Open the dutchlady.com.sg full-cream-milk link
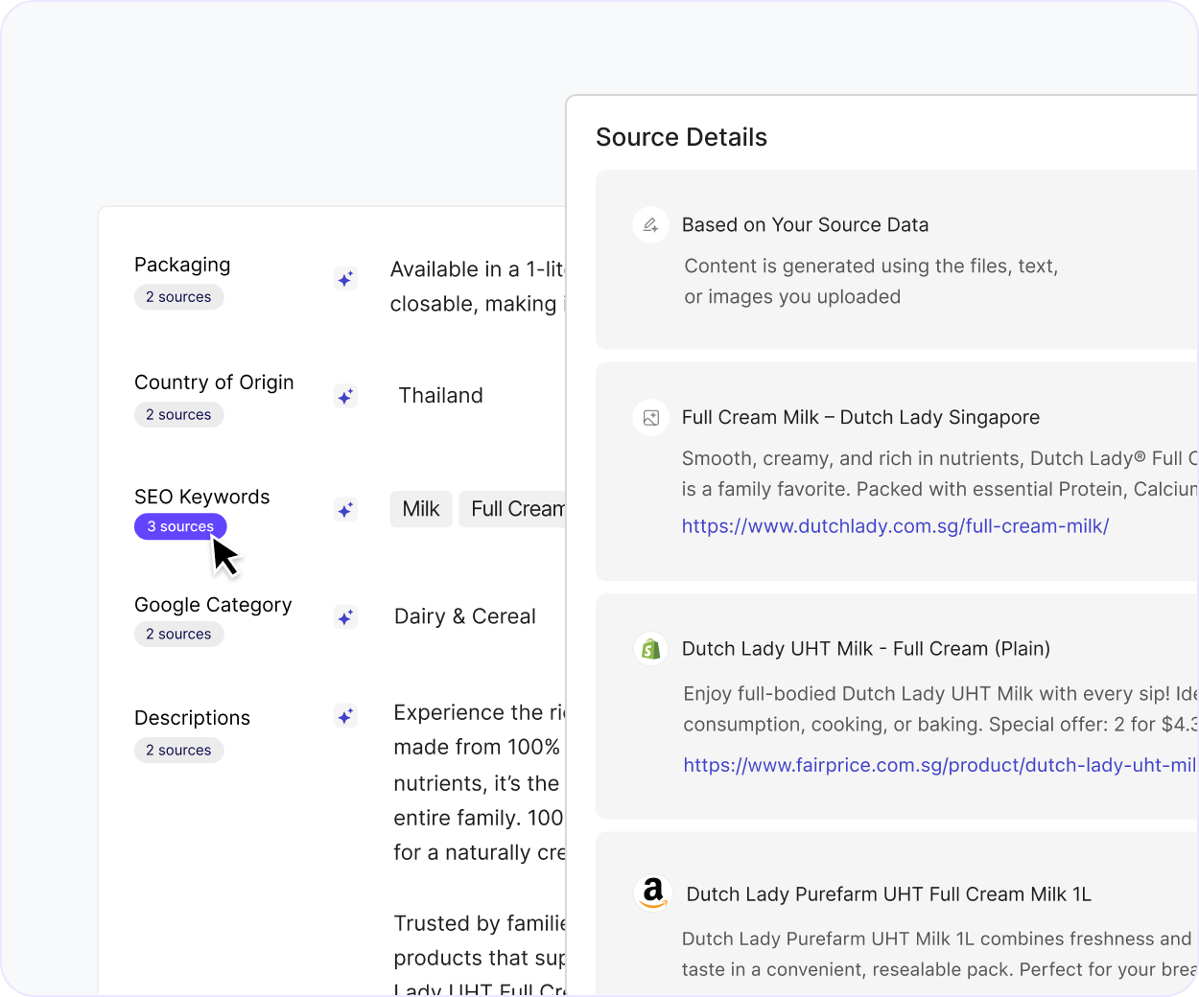1199x997 pixels. 895,526
